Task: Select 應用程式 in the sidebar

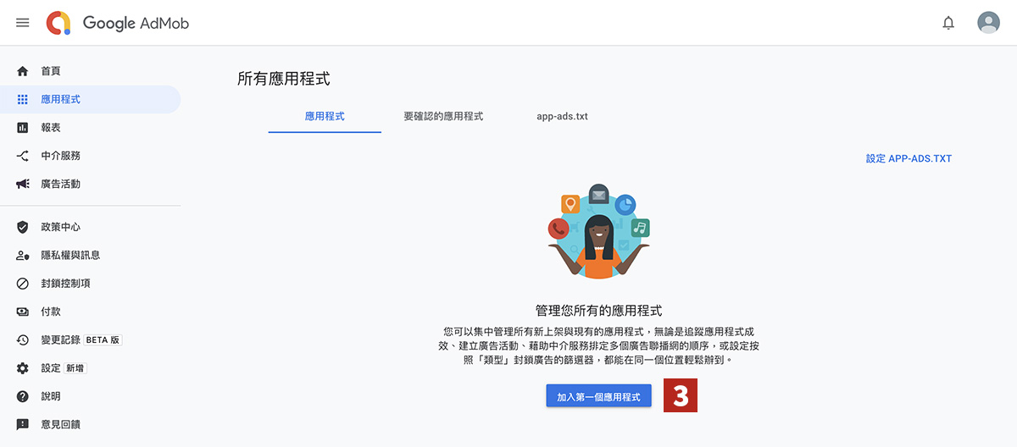Action: 90,99
